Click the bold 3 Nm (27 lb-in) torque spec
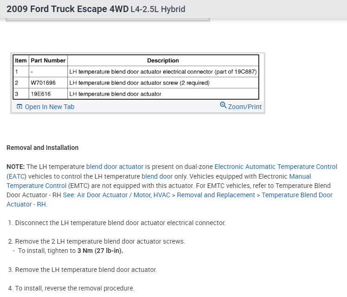This screenshot has width=347, height=297. click(x=100, y=251)
